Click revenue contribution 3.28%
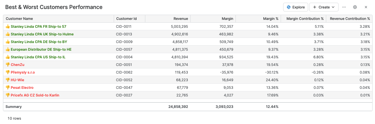Image resolution: width=375 pixels, height=124 pixels. pos(365,26)
